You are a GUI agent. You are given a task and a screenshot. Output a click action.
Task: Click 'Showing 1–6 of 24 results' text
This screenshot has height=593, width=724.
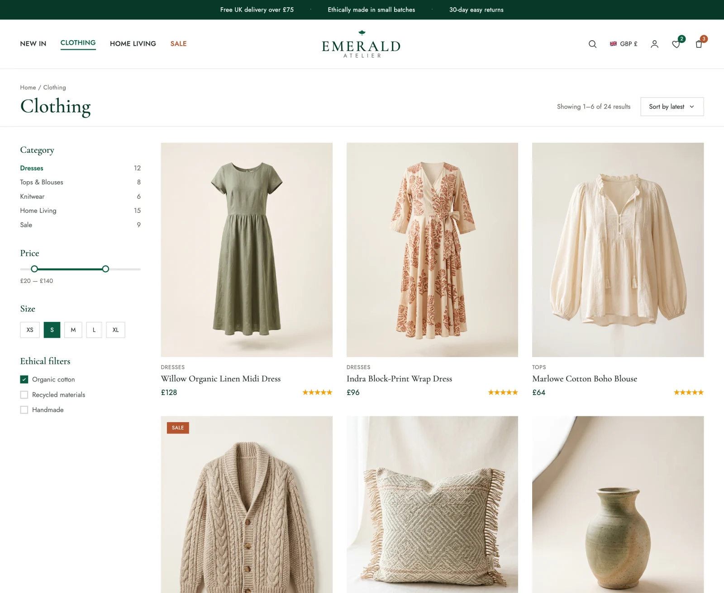pos(593,107)
